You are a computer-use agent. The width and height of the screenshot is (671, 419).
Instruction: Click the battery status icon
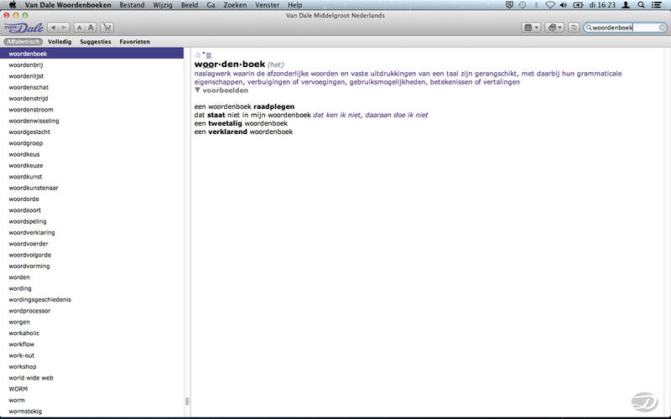(578, 5)
